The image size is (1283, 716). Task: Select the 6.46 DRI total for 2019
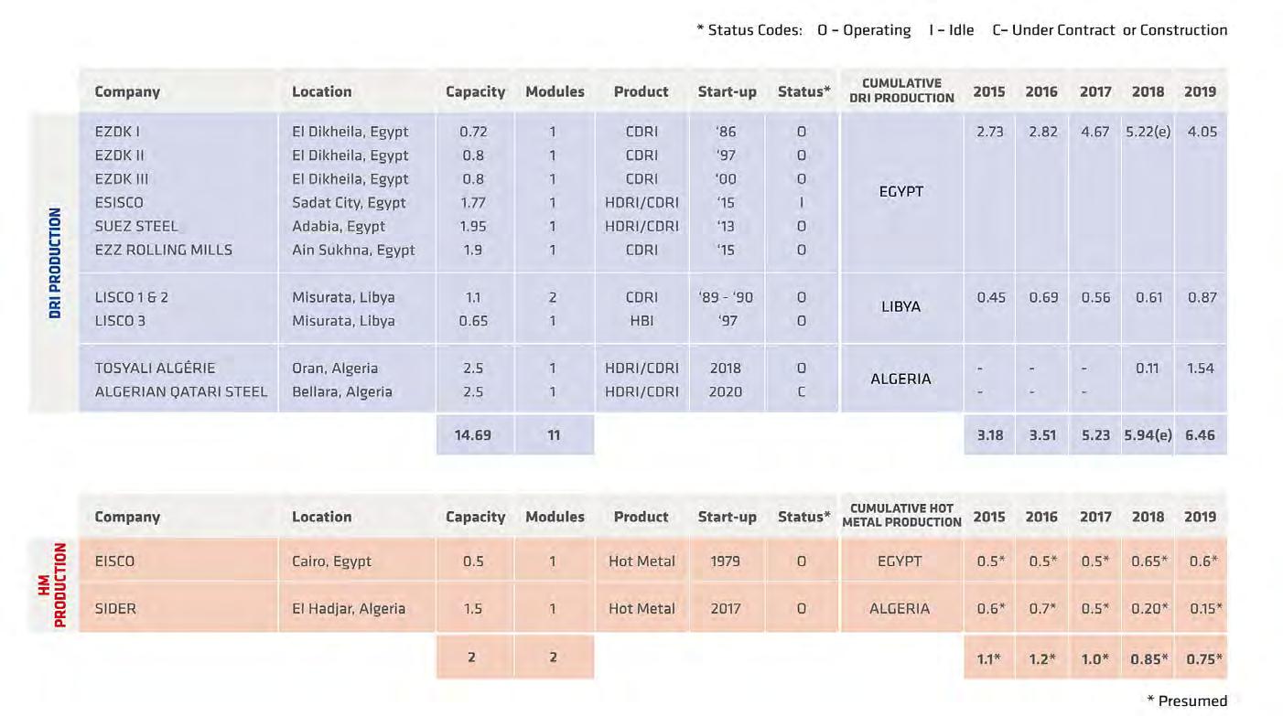[1202, 435]
